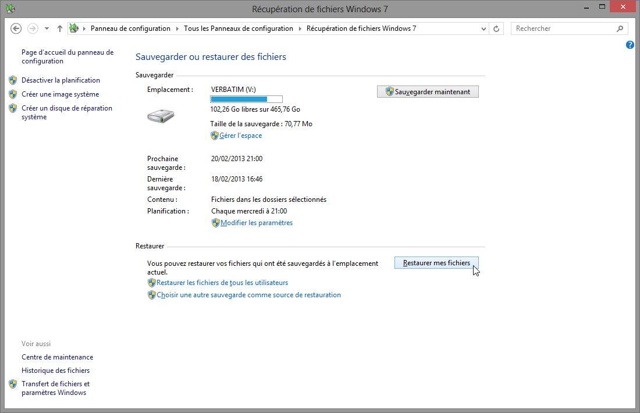Click Créer un disque de réparation système
Viewport: 640px width, 413px height.
coord(66,113)
